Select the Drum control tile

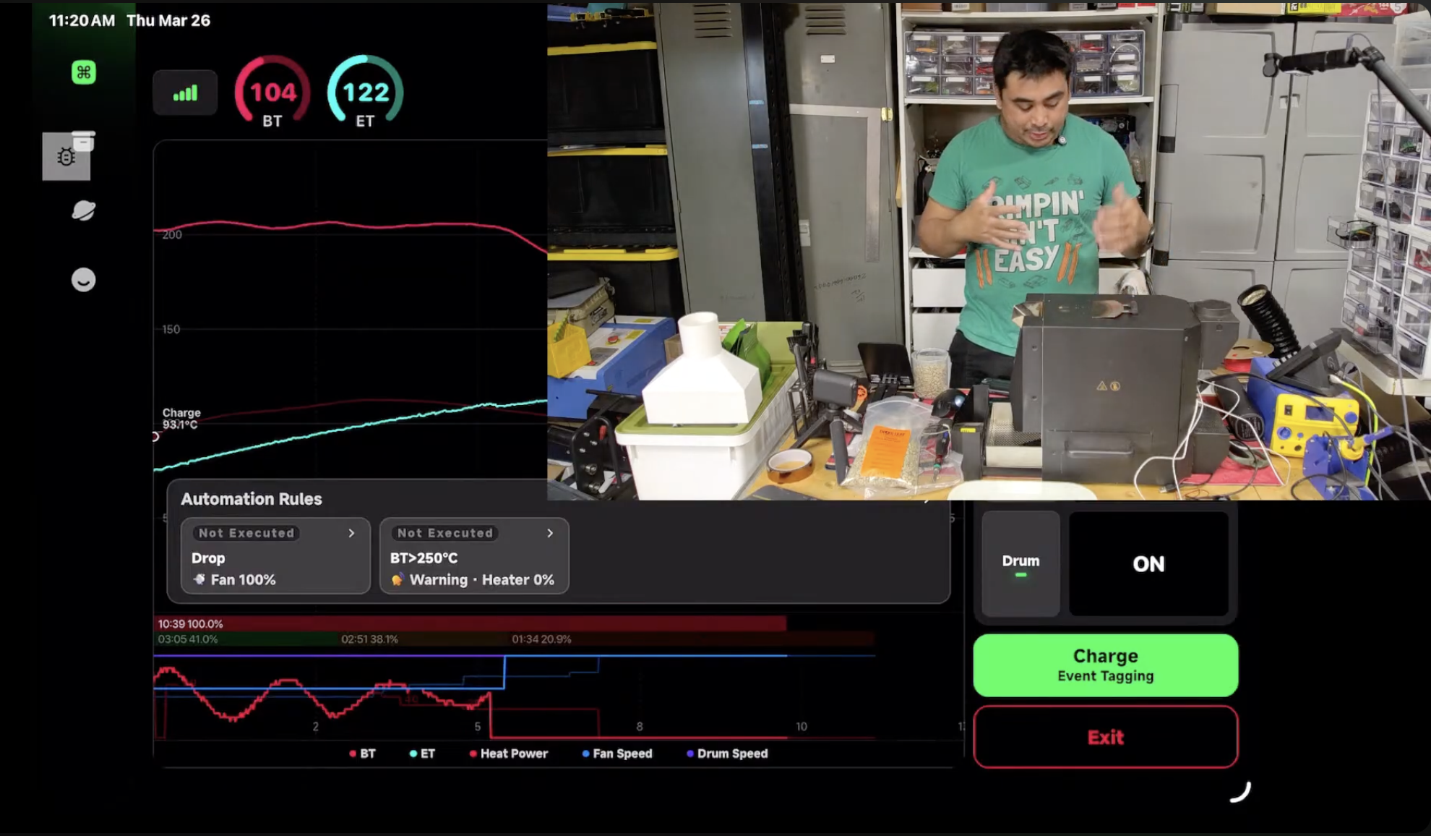click(1020, 563)
